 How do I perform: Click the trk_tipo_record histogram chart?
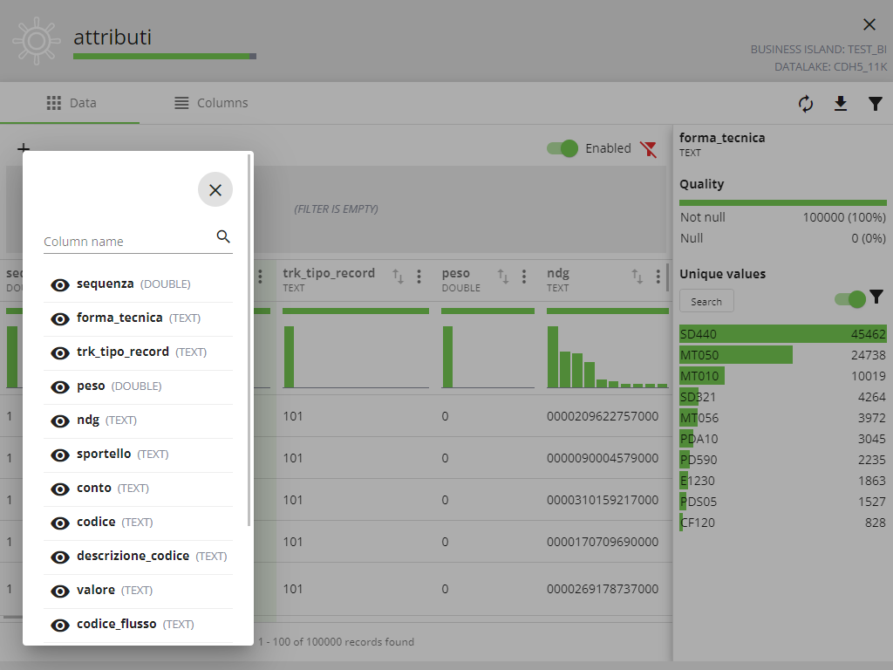pyautogui.click(x=356, y=357)
